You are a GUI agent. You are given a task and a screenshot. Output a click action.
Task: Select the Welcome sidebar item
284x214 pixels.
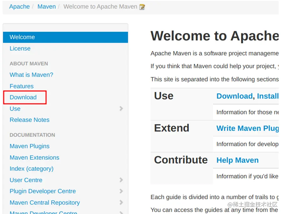point(66,37)
